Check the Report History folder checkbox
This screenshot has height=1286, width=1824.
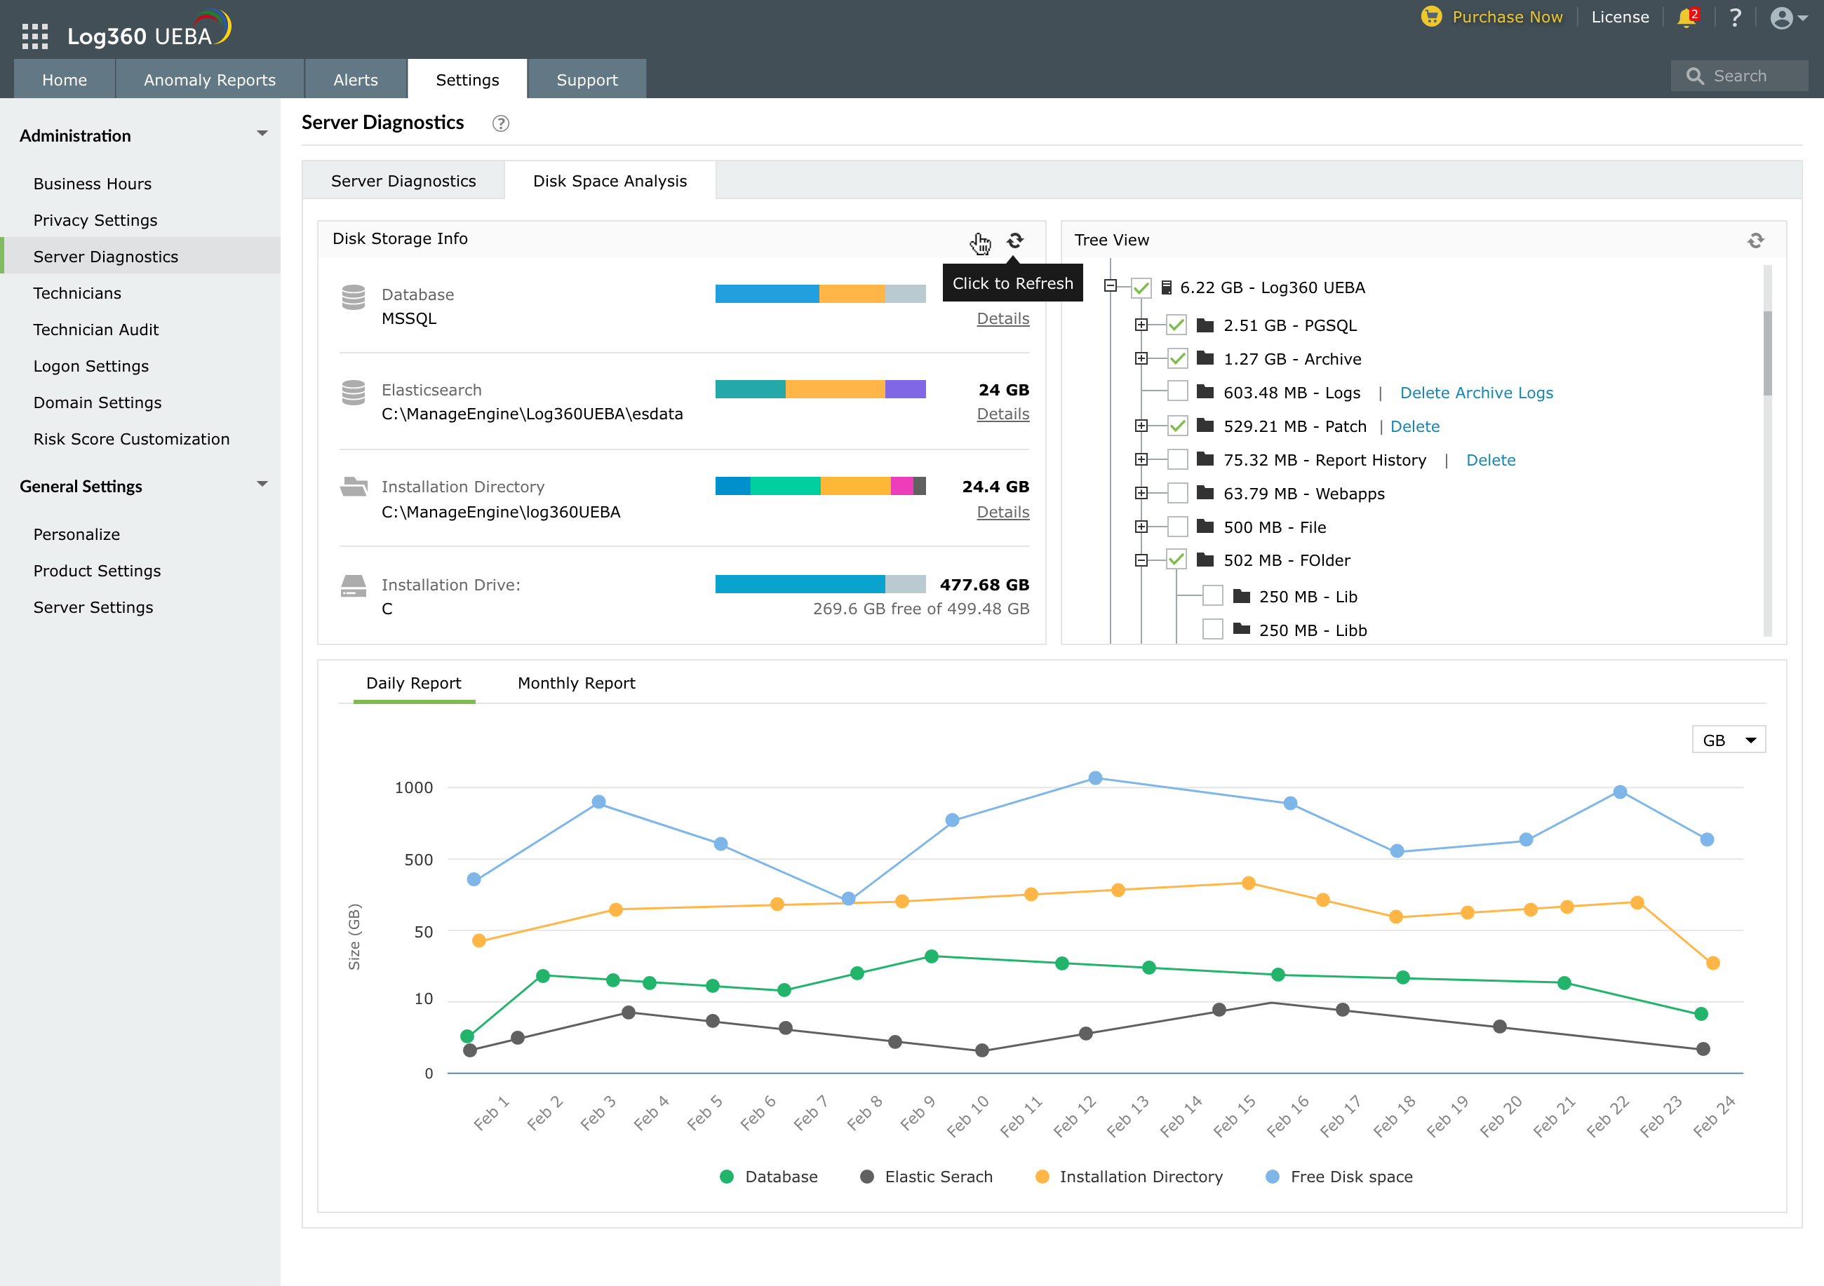(1176, 459)
